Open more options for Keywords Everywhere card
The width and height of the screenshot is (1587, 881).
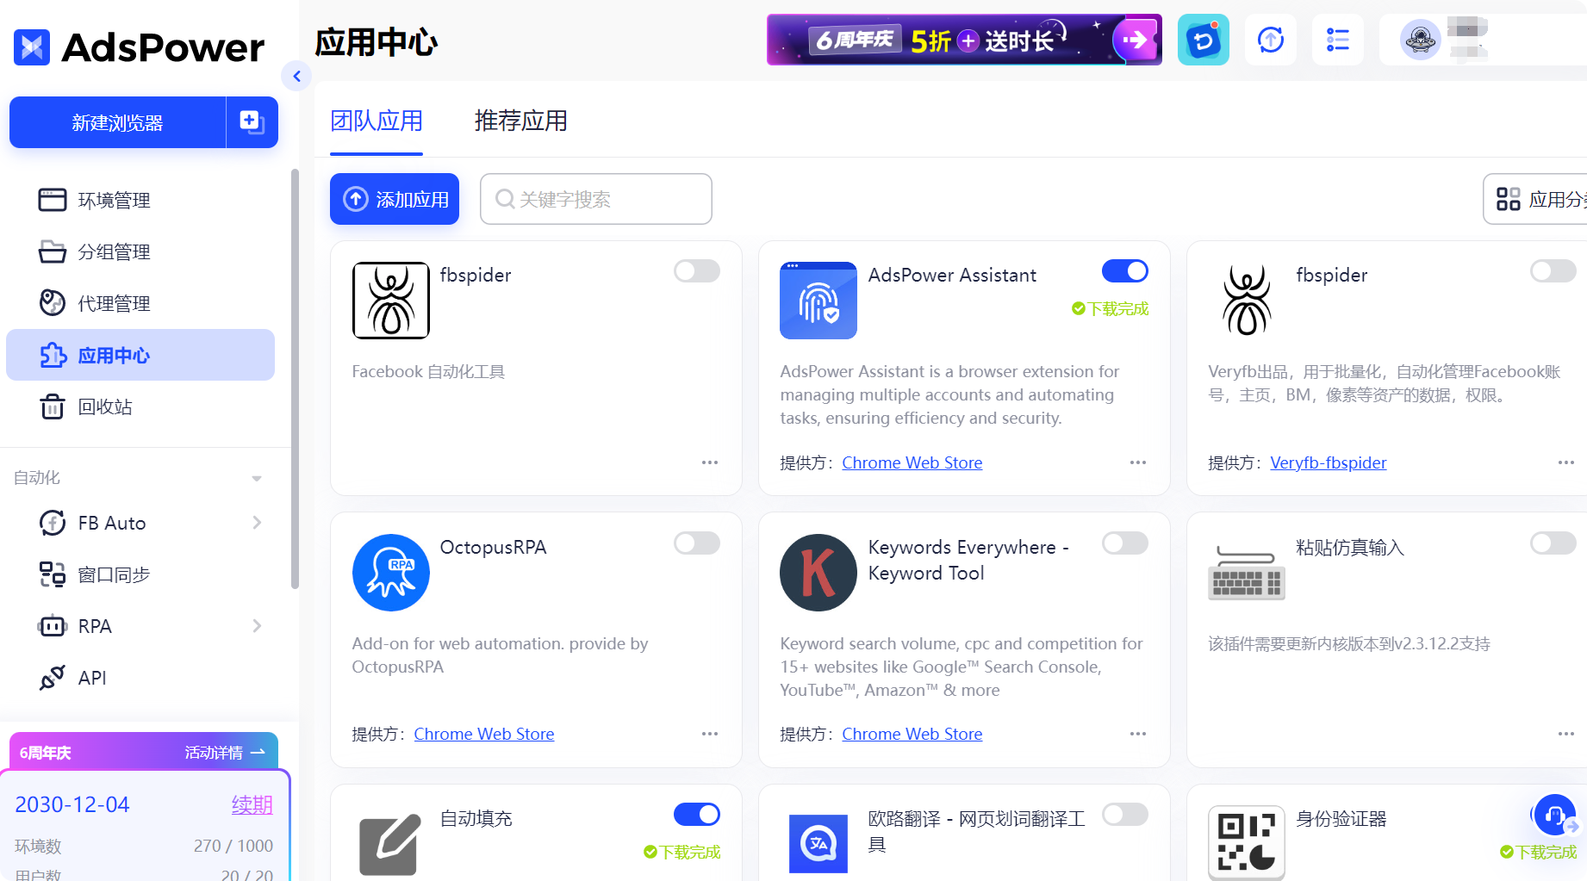[1138, 734]
